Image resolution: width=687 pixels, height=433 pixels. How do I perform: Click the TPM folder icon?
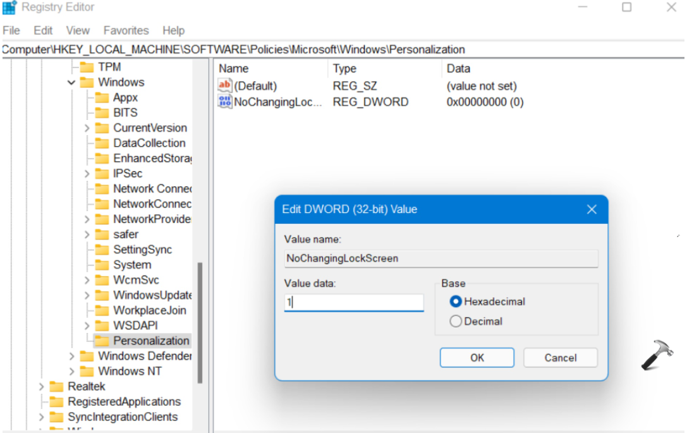click(x=87, y=67)
